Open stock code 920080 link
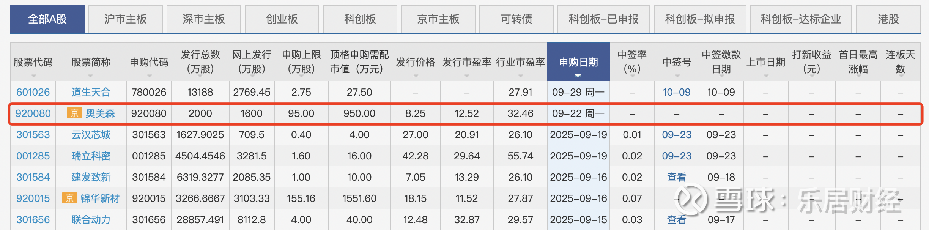 pyautogui.click(x=33, y=113)
